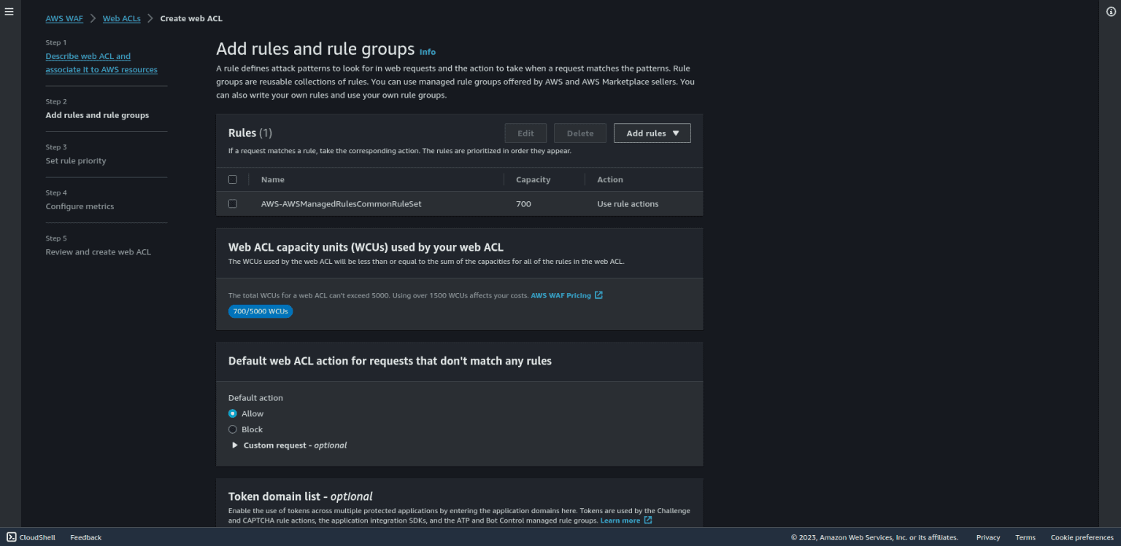Open the Add rules dropdown

[652, 133]
